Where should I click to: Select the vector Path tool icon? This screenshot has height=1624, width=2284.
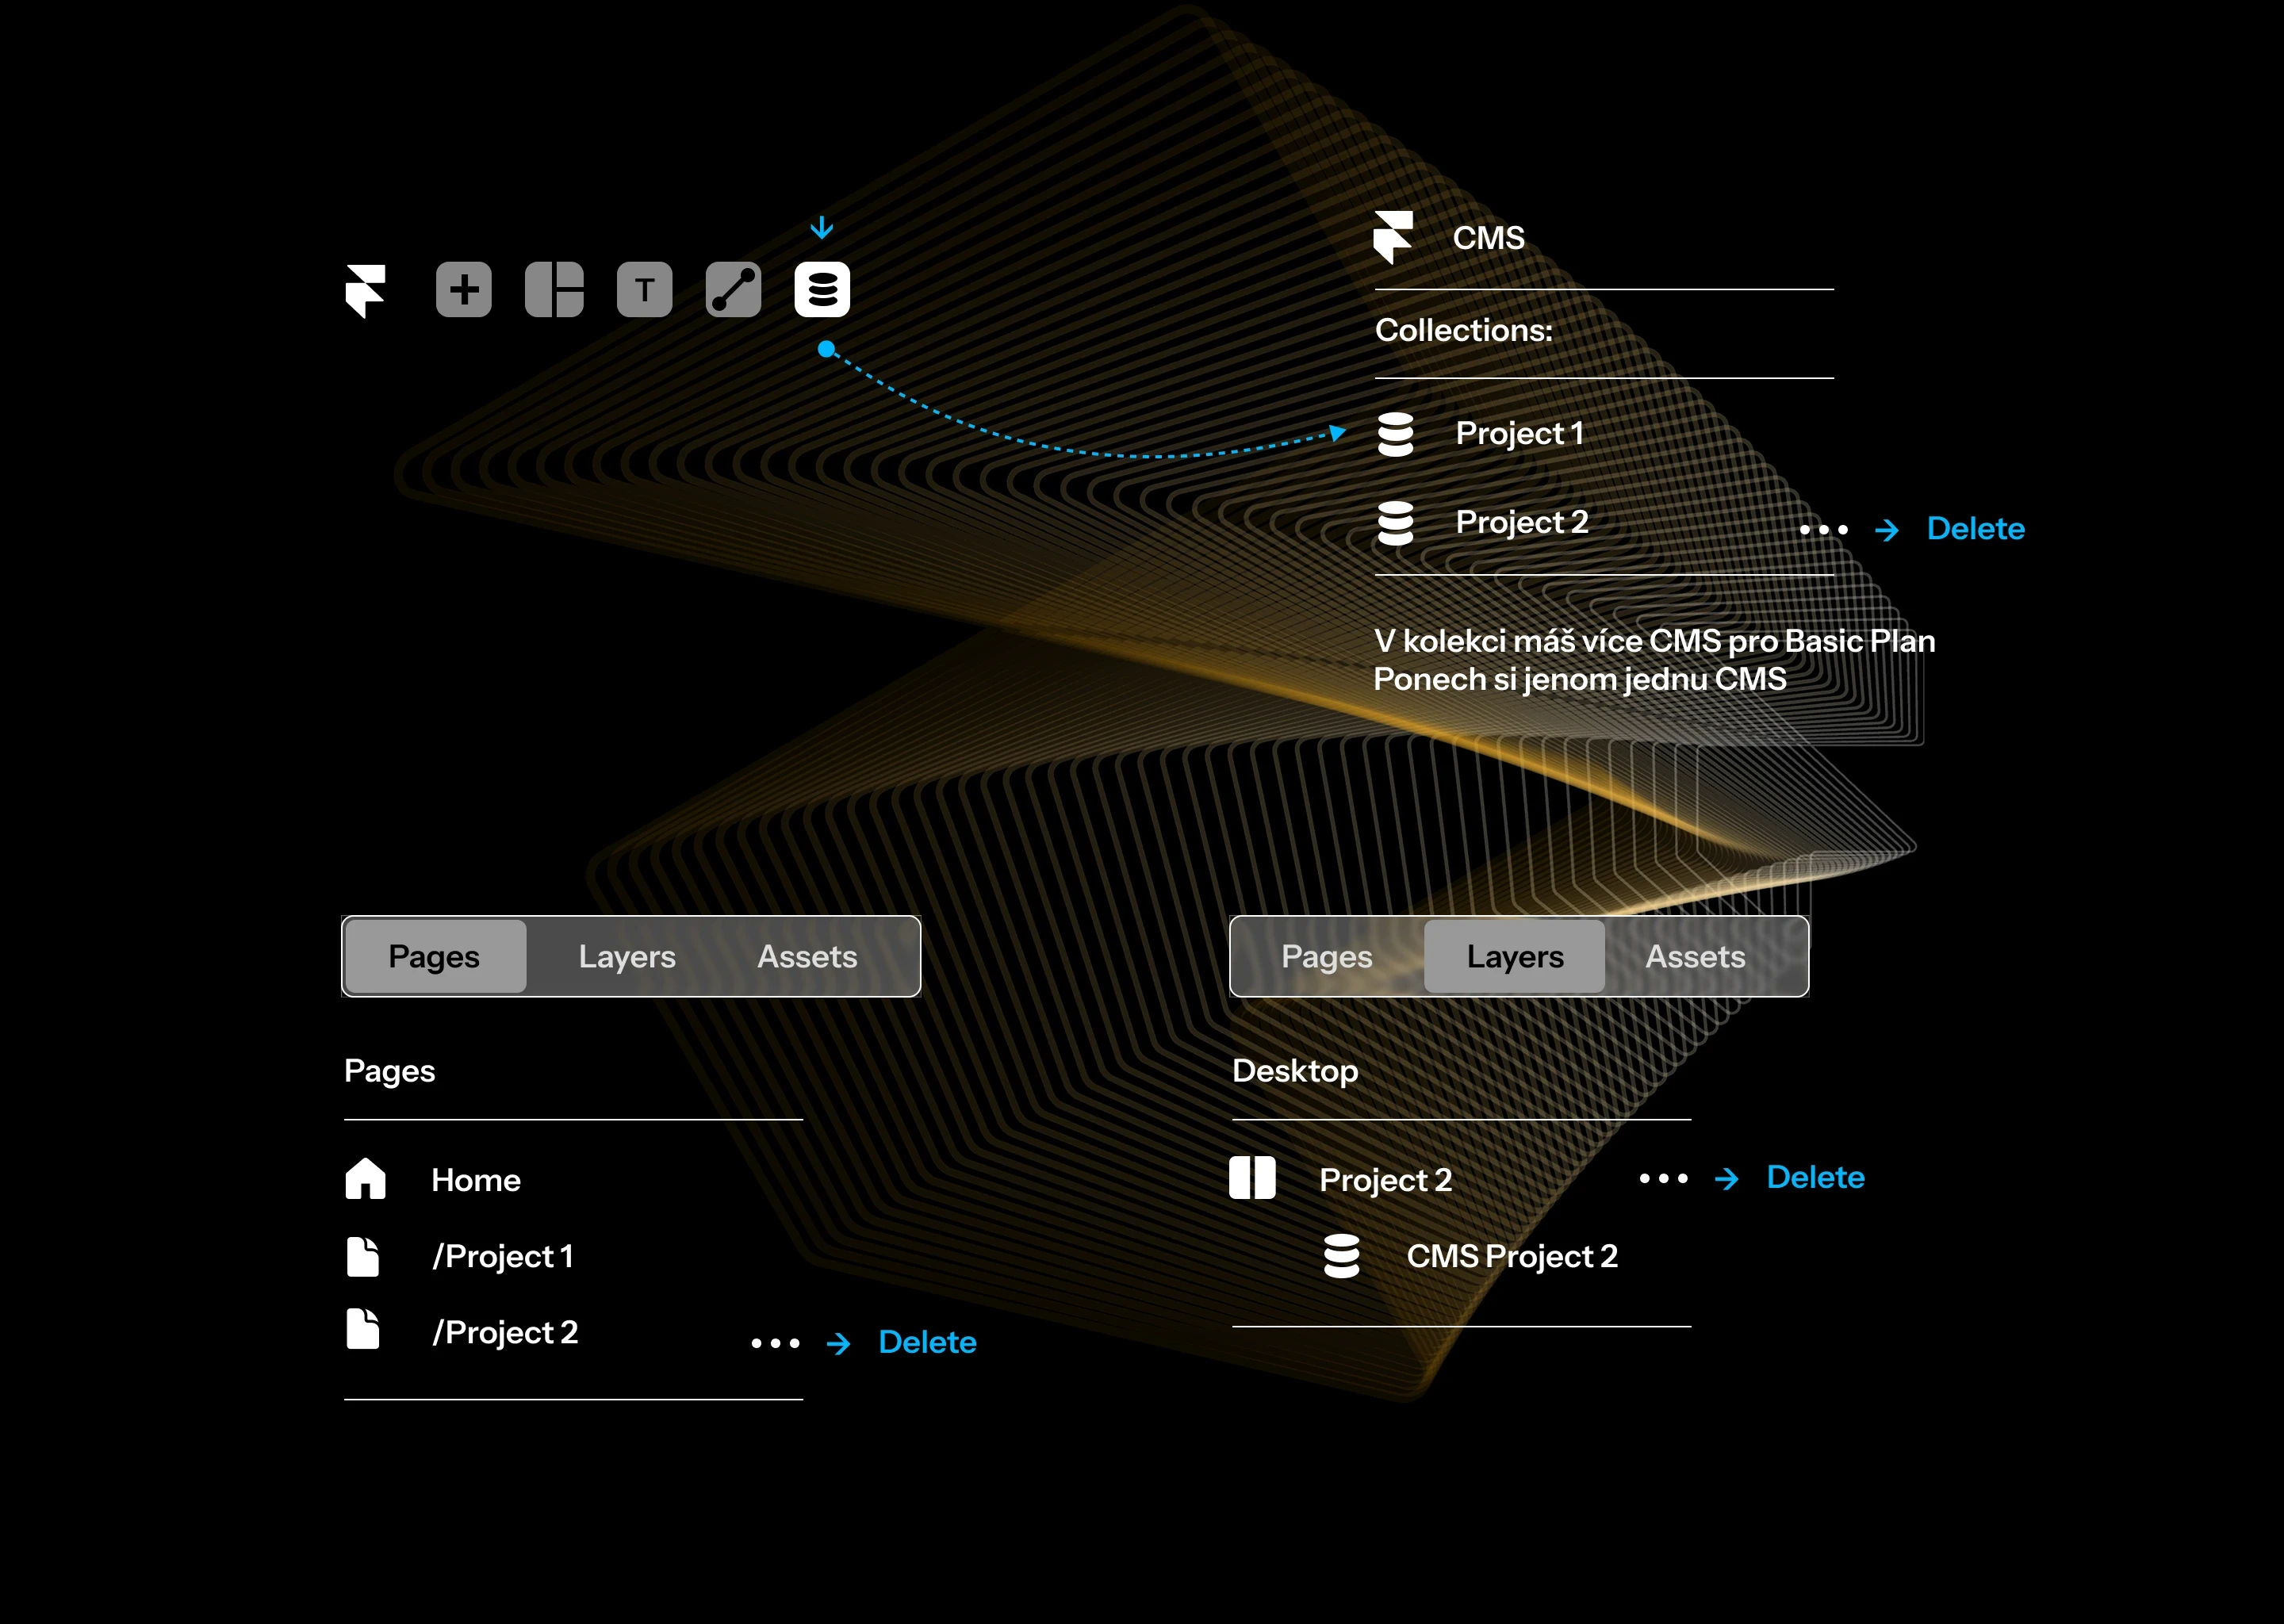tap(733, 290)
